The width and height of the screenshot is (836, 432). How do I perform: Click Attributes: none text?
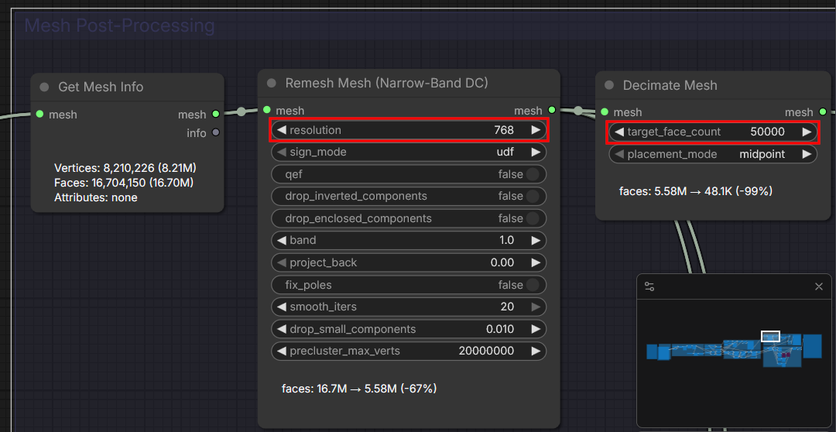click(x=95, y=197)
